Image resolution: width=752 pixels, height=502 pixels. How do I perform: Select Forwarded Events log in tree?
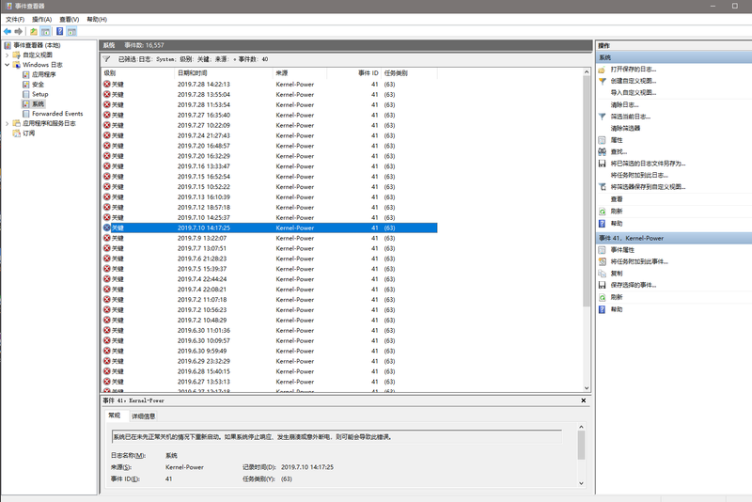pyautogui.click(x=56, y=114)
